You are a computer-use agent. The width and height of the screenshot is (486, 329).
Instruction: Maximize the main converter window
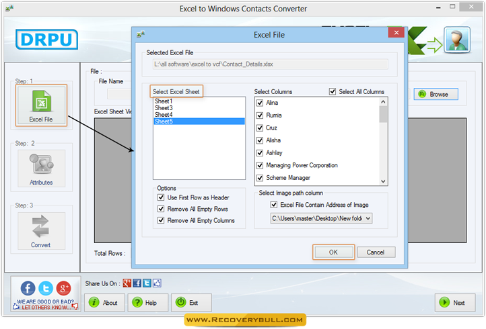click(452, 7)
